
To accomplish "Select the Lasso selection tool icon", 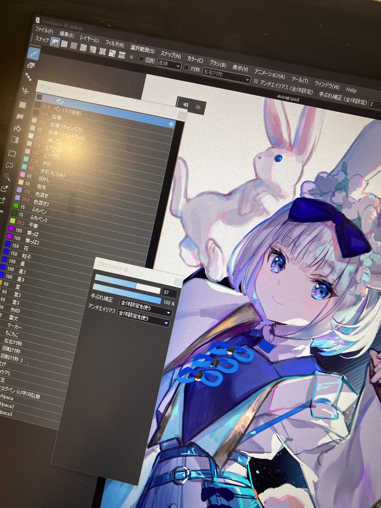I will (x=10, y=165).
